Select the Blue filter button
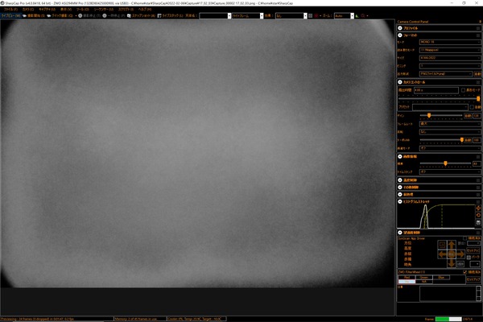Viewport: 483px width, 322px height. [x=441, y=277]
